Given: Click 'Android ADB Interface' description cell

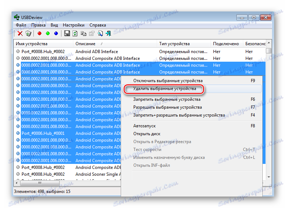Looking at the screenshot, I should click(97, 51).
